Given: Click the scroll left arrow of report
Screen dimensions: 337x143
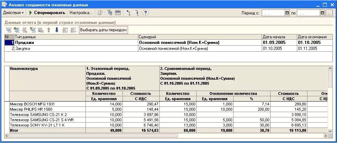Looking at the screenshot, I should coord(6,136).
